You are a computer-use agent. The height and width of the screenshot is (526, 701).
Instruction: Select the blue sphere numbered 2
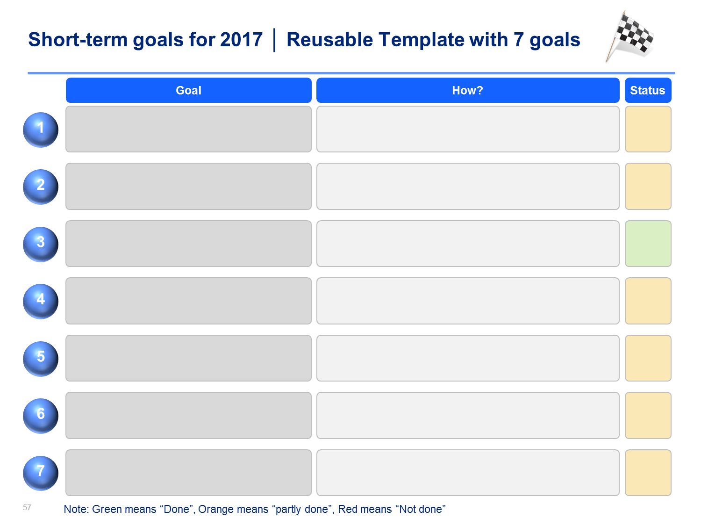(x=41, y=187)
